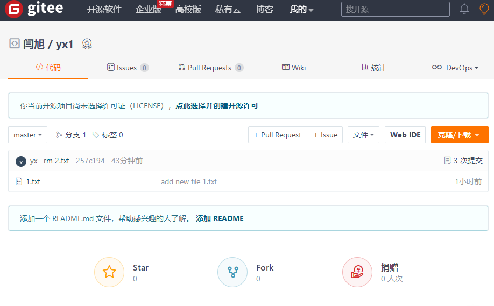This screenshot has height=306, width=494.
Task: Click the 'add new file 1.txt' commit message
Action: click(x=189, y=181)
